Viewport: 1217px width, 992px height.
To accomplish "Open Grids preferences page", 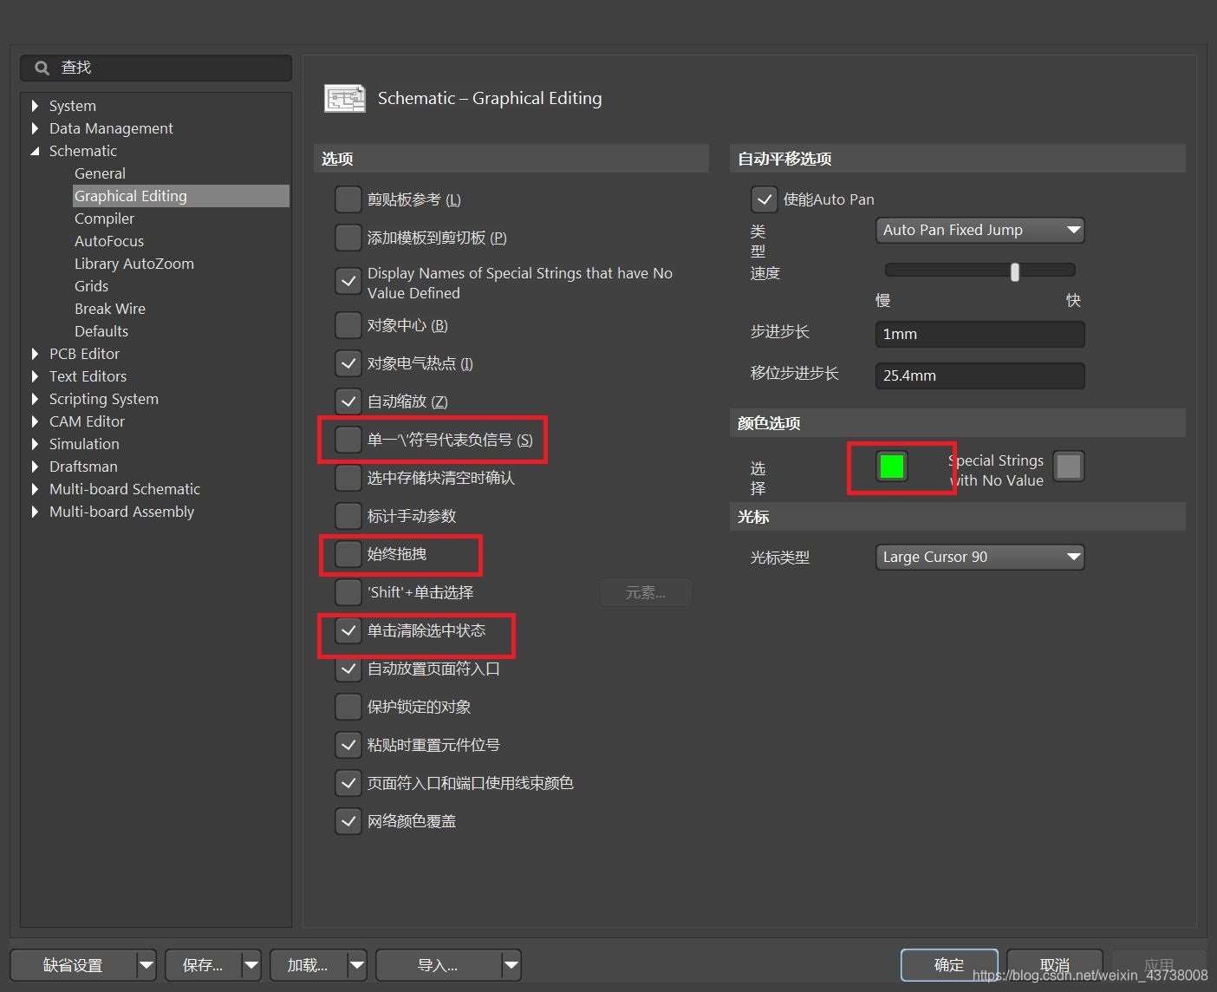I will click(x=91, y=286).
